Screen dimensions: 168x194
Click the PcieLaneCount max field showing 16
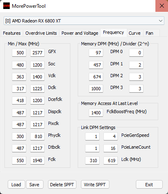pyautogui.click(x=111, y=148)
